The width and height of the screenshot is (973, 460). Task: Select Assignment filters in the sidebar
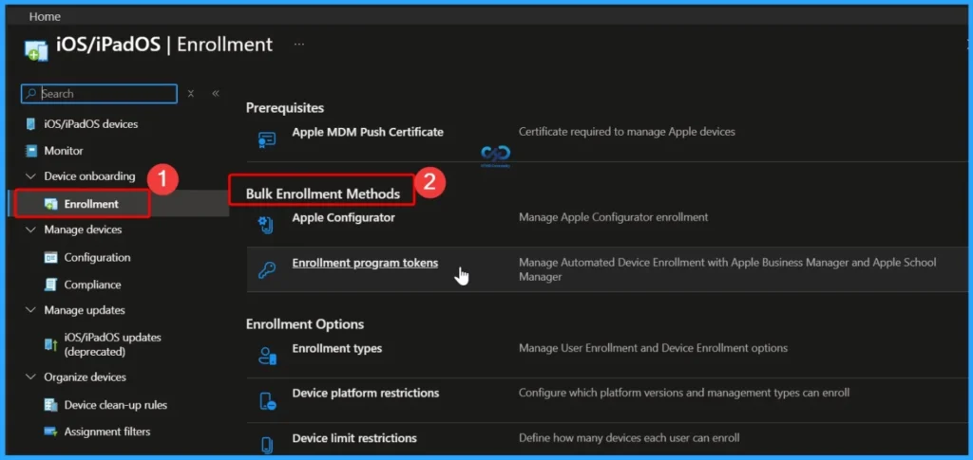106,432
